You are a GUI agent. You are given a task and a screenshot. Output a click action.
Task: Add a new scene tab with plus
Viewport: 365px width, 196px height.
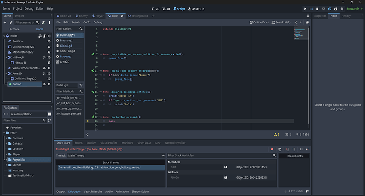(153, 16)
